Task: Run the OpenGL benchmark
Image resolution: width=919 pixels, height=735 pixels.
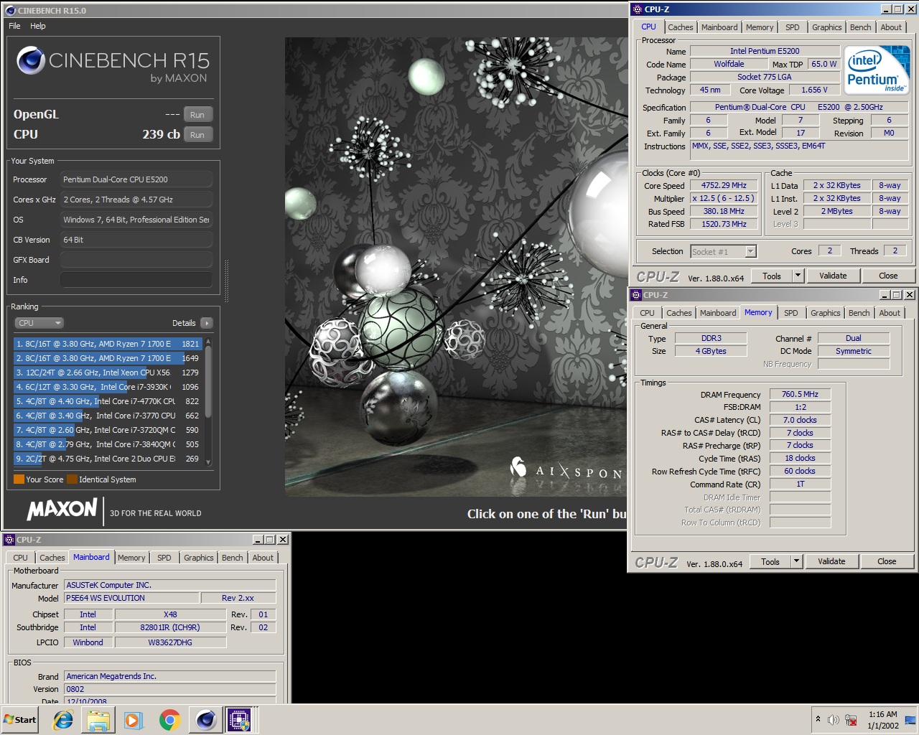Action: 197,115
